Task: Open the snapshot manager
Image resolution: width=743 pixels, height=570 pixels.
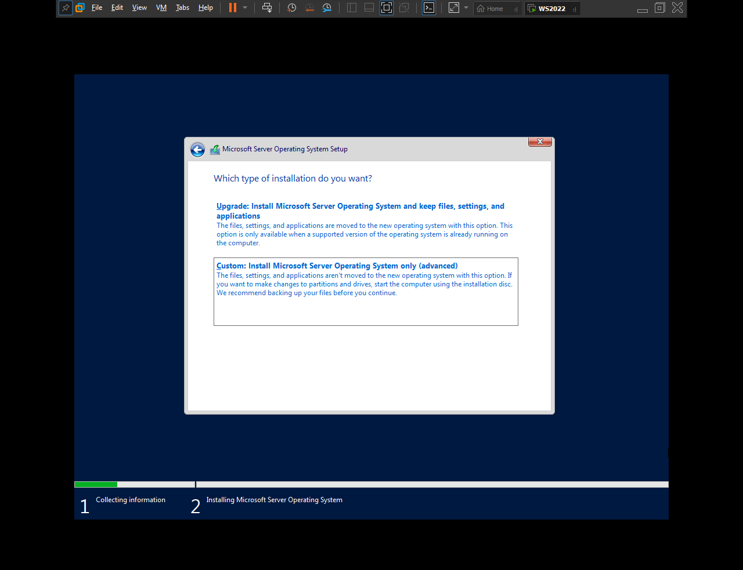Action: coord(327,8)
